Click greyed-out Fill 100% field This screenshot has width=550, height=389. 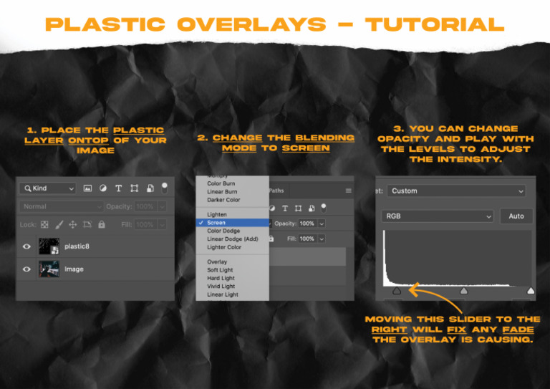coord(145,224)
